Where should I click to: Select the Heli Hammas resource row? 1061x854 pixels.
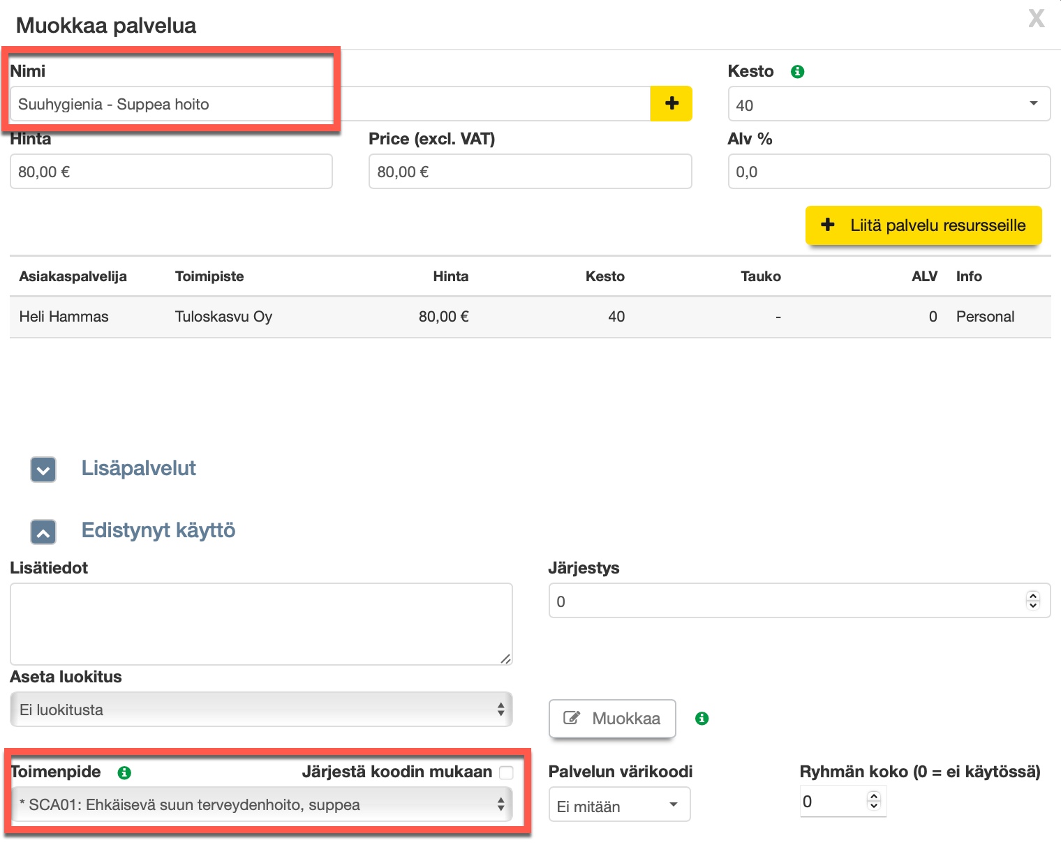click(529, 317)
